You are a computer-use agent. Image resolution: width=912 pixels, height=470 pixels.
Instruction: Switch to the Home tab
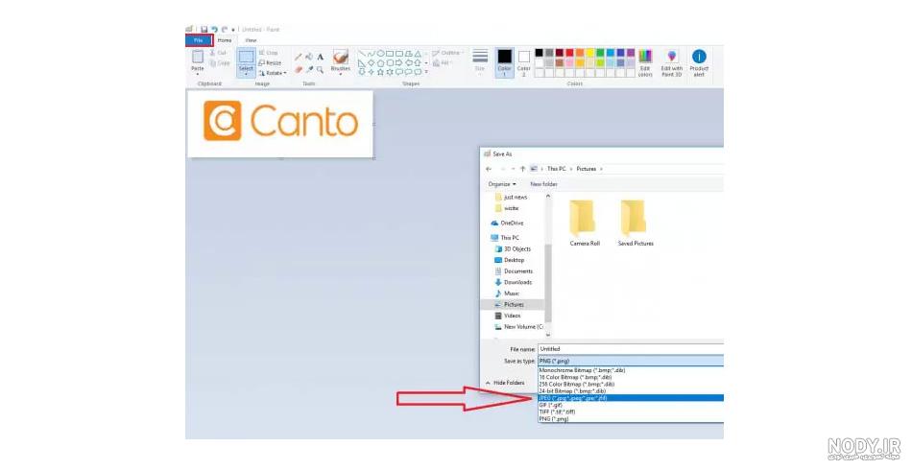(x=225, y=40)
